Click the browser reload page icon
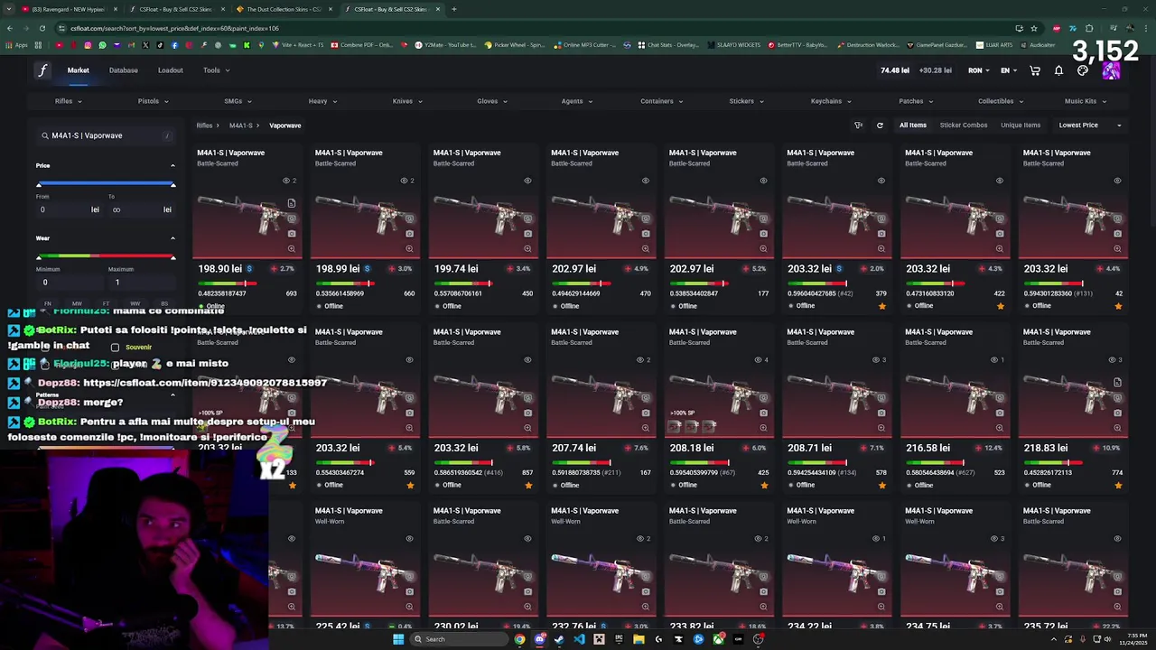Image resolution: width=1156 pixels, height=650 pixels. (42, 28)
